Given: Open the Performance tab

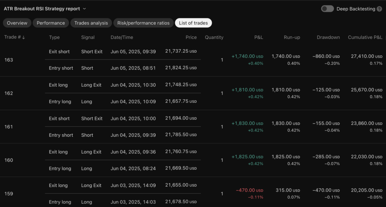Looking at the screenshot, I should [51, 23].
